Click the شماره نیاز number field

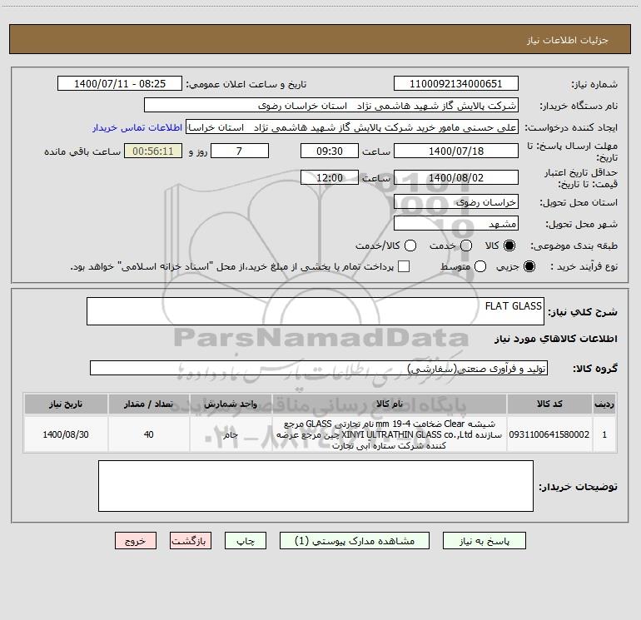(456, 84)
